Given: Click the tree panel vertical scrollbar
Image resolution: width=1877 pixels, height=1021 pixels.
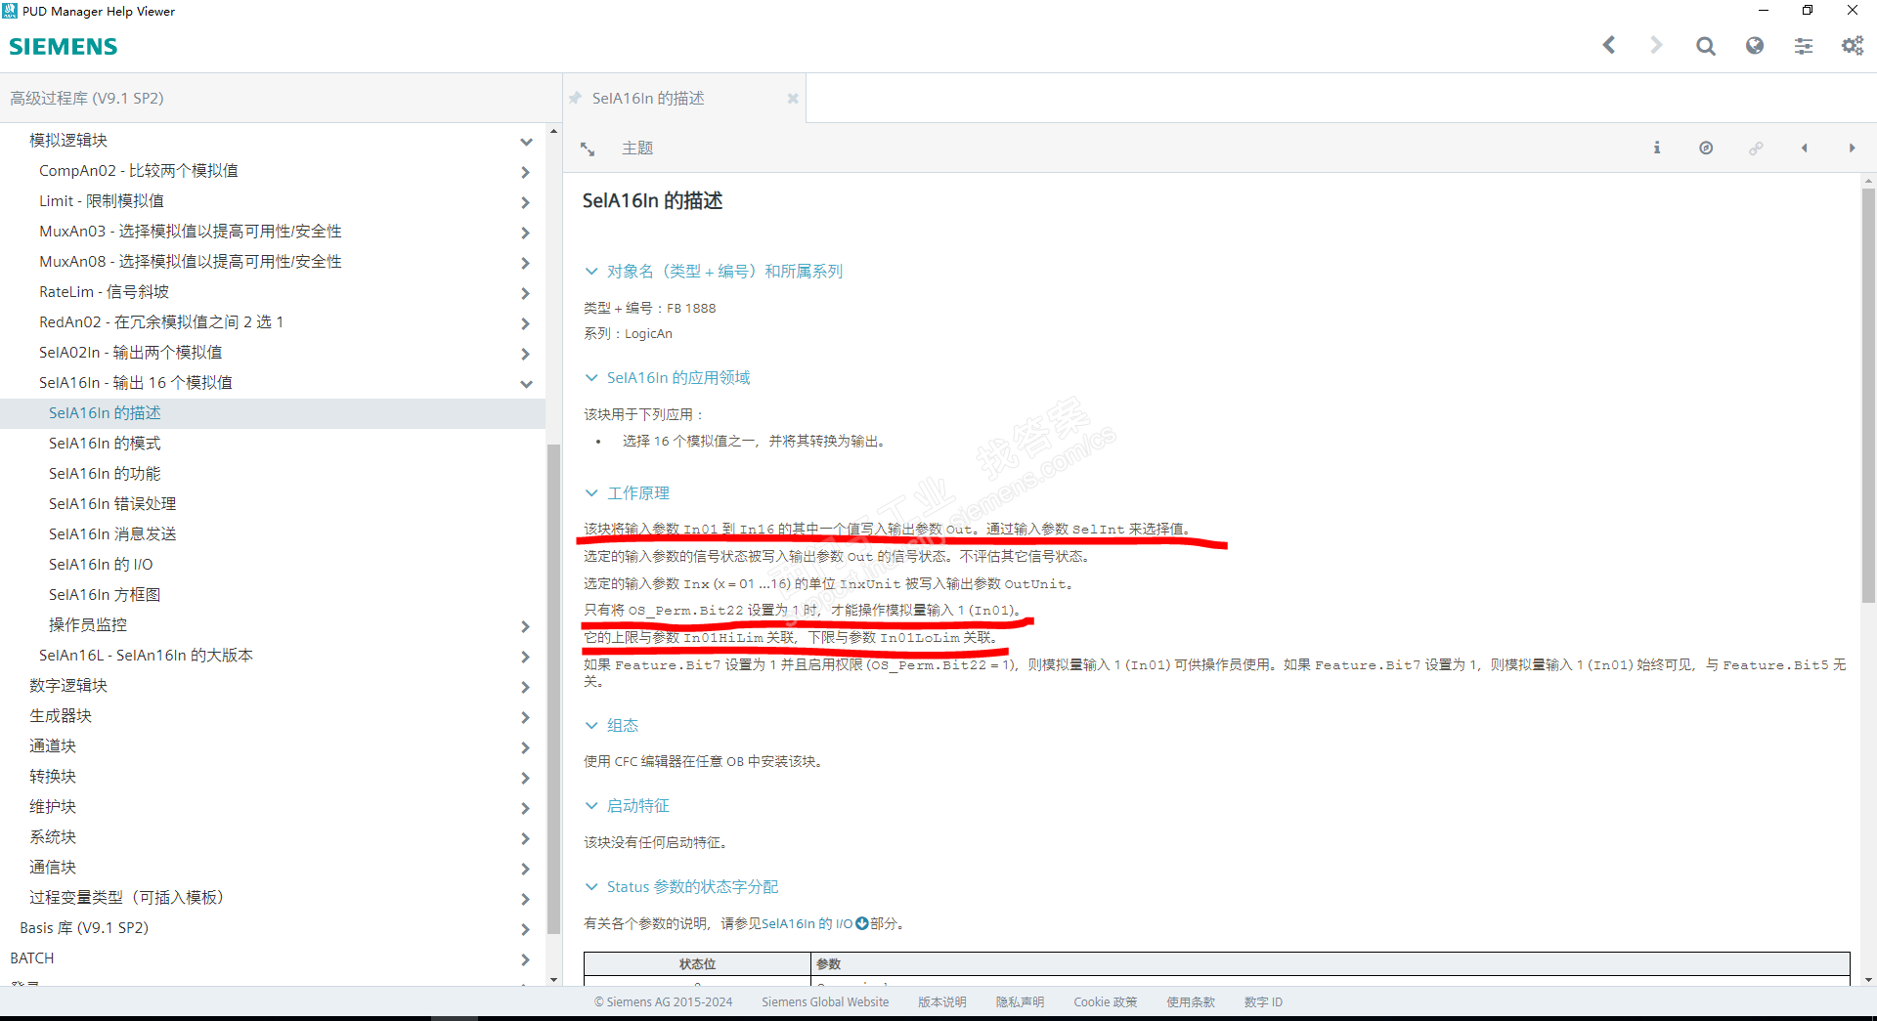Looking at the screenshot, I should pos(553,689).
